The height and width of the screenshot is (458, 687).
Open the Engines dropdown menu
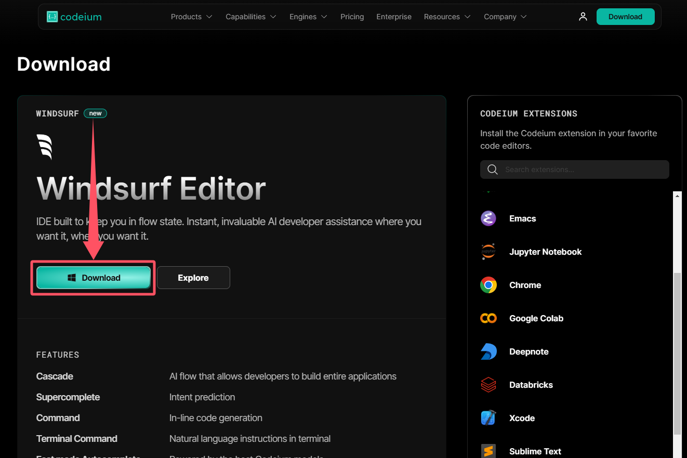click(x=308, y=17)
